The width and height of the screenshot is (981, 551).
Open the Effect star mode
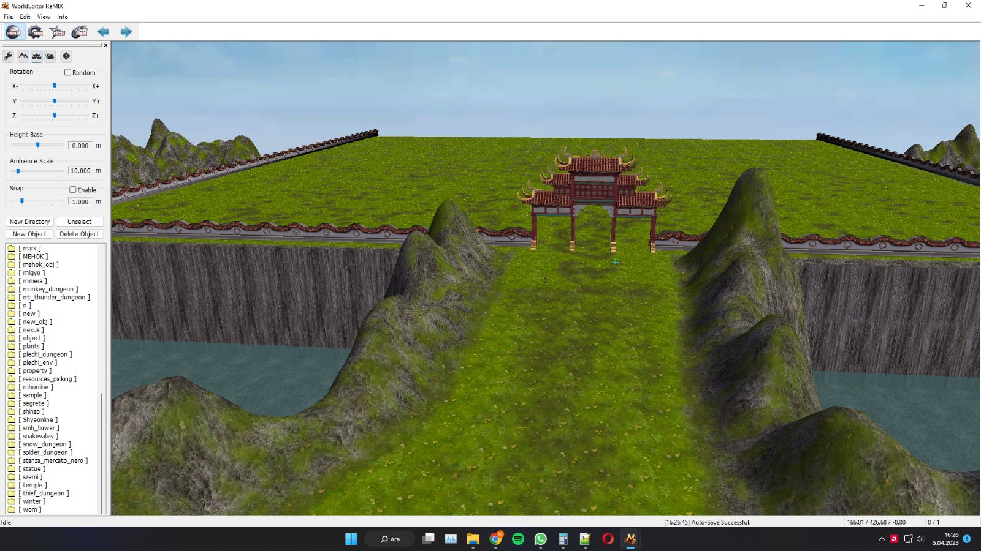point(58,32)
